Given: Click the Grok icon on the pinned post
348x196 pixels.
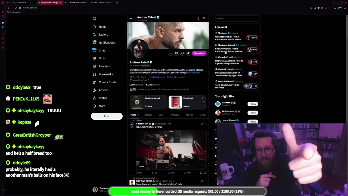Looking at the screenshot, I should pos(201,124).
